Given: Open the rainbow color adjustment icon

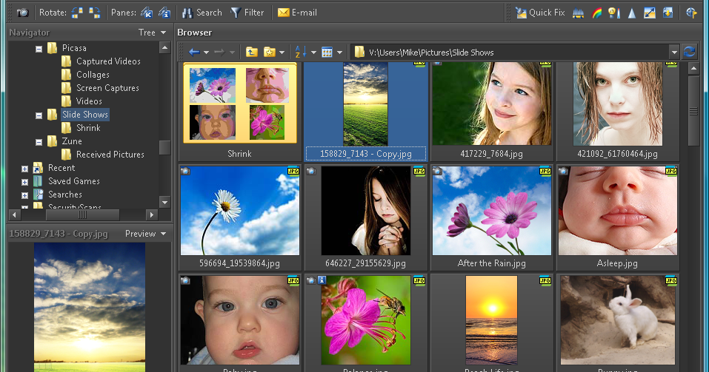Looking at the screenshot, I should [596, 13].
